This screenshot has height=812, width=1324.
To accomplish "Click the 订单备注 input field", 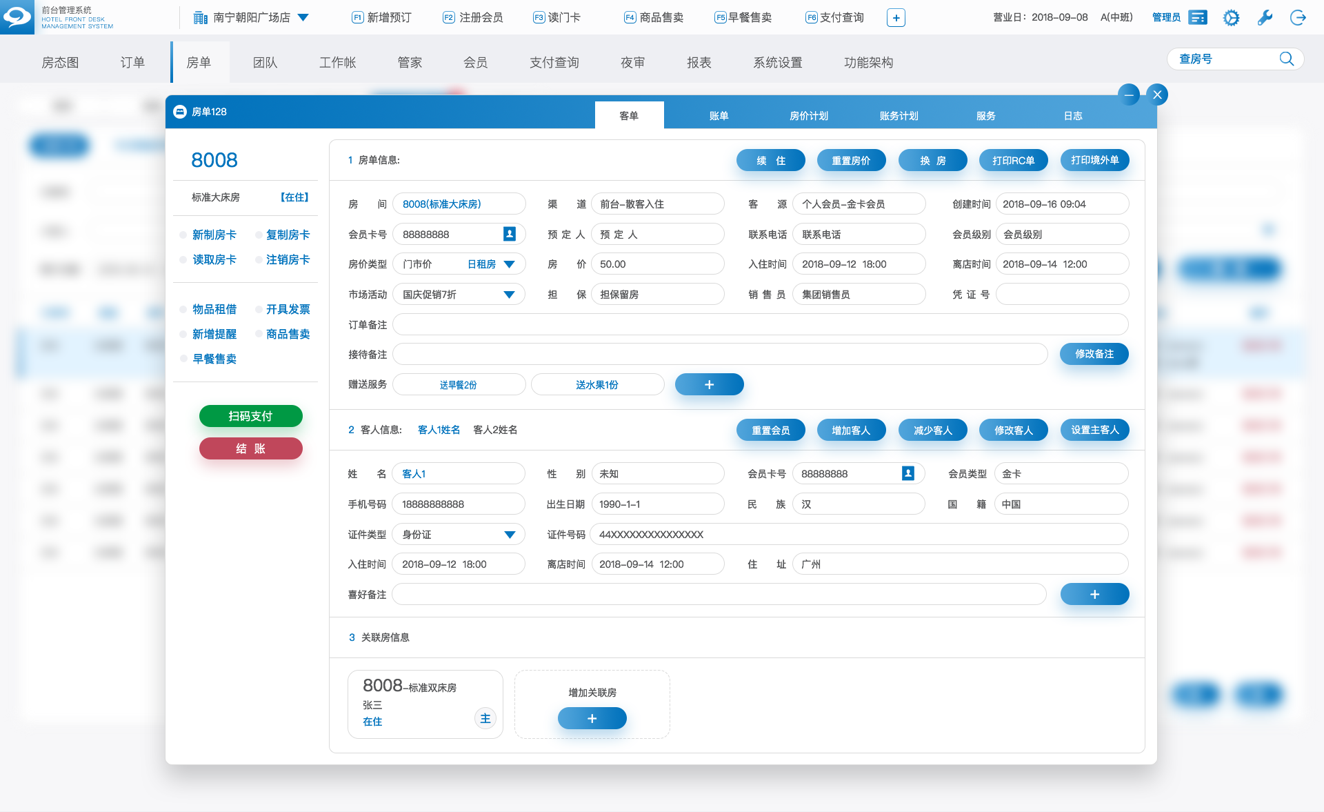I will coord(760,324).
